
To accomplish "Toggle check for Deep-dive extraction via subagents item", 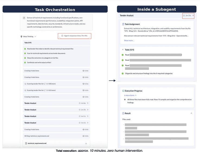I will pyautogui.click(x=25, y=58).
